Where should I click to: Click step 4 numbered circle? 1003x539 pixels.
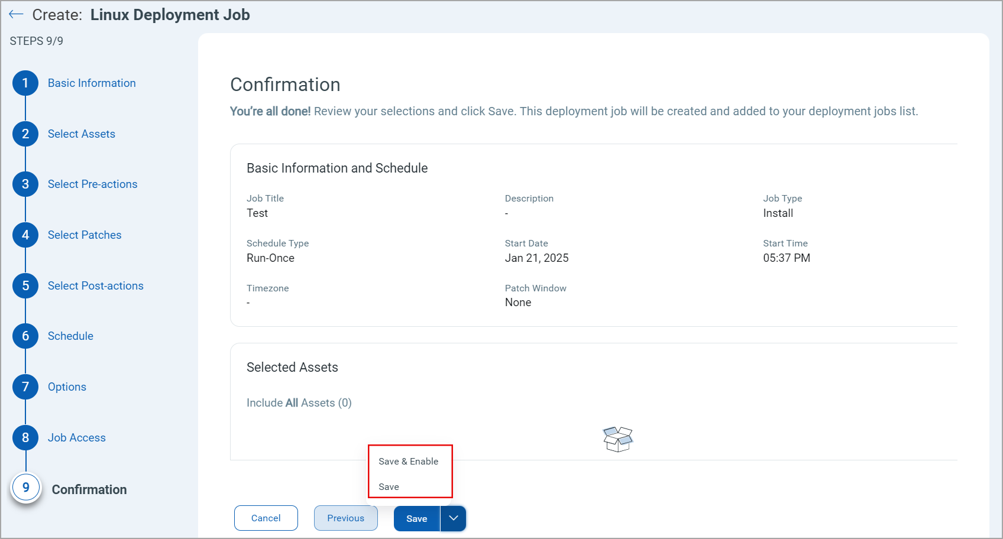pyautogui.click(x=25, y=235)
